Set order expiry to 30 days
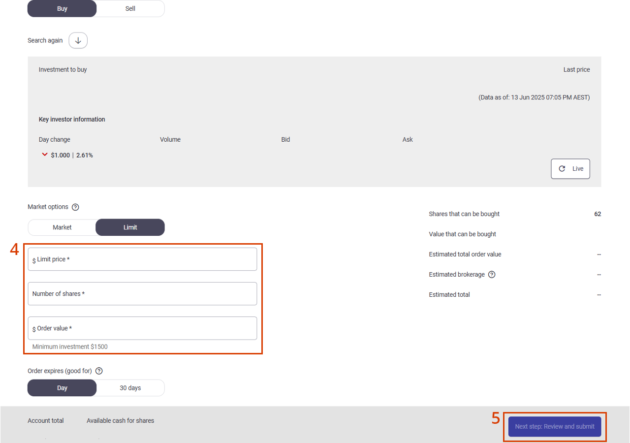This screenshot has width=630, height=443. [130, 388]
